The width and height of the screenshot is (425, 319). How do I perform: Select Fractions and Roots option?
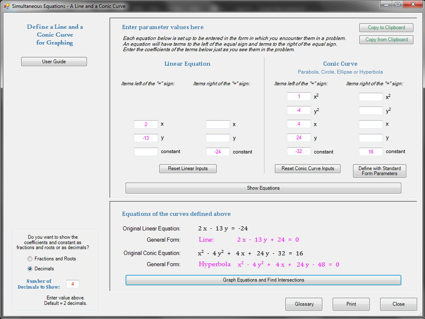pos(30,259)
